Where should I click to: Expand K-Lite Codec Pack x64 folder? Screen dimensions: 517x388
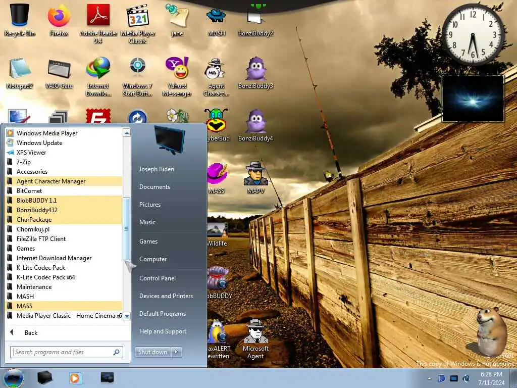coord(64,277)
